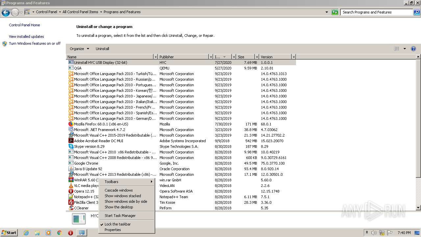Open Chrome from the taskbar

coord(60,233)
